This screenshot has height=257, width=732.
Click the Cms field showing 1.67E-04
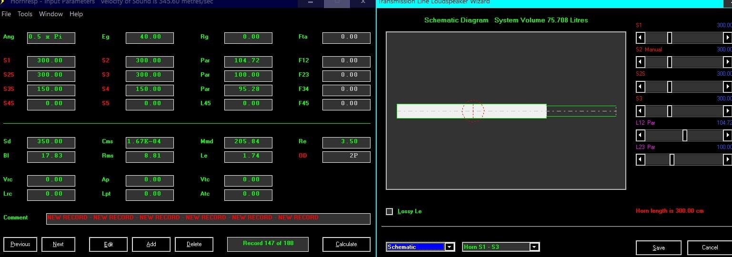(x=150, y=142)
